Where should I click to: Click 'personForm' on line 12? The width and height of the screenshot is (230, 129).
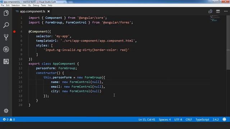click(x=45, y=68)
